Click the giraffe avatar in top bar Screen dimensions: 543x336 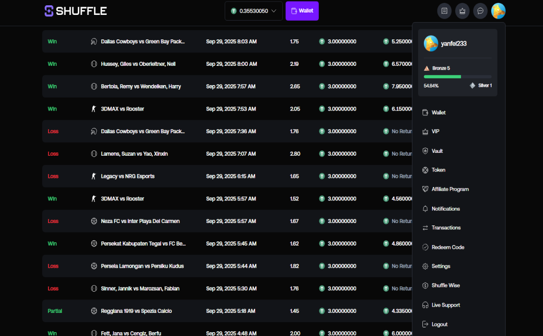point(498,11)
